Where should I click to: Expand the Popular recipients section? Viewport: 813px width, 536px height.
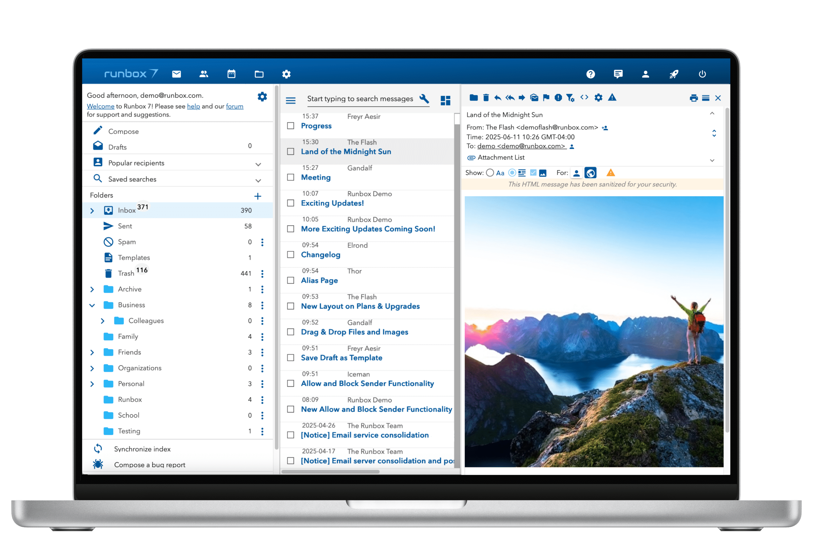[x=258, y=164]
